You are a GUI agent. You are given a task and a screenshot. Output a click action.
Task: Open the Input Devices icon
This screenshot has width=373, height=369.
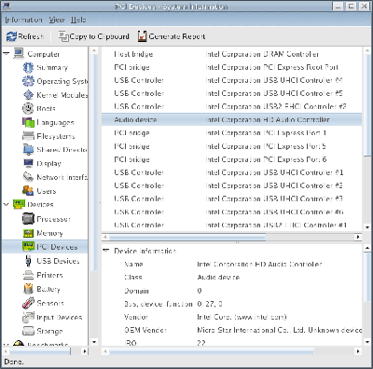pos(28,317)
